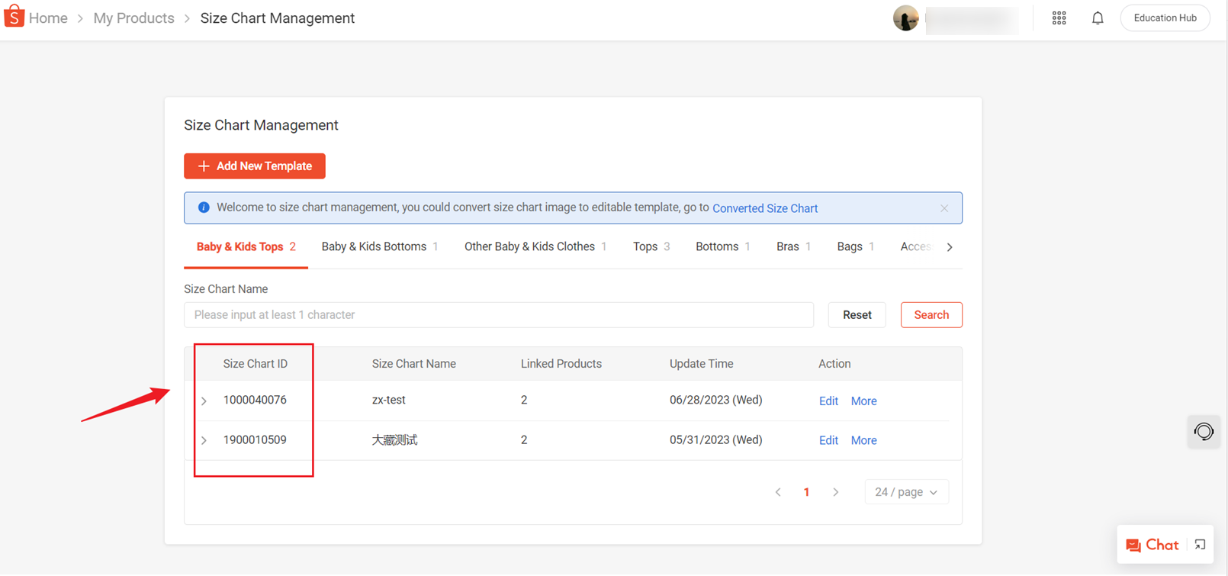This screenshot has width=1228, height=576.
Task: Open the Converted Size Chart link
Action: point(765,208)
